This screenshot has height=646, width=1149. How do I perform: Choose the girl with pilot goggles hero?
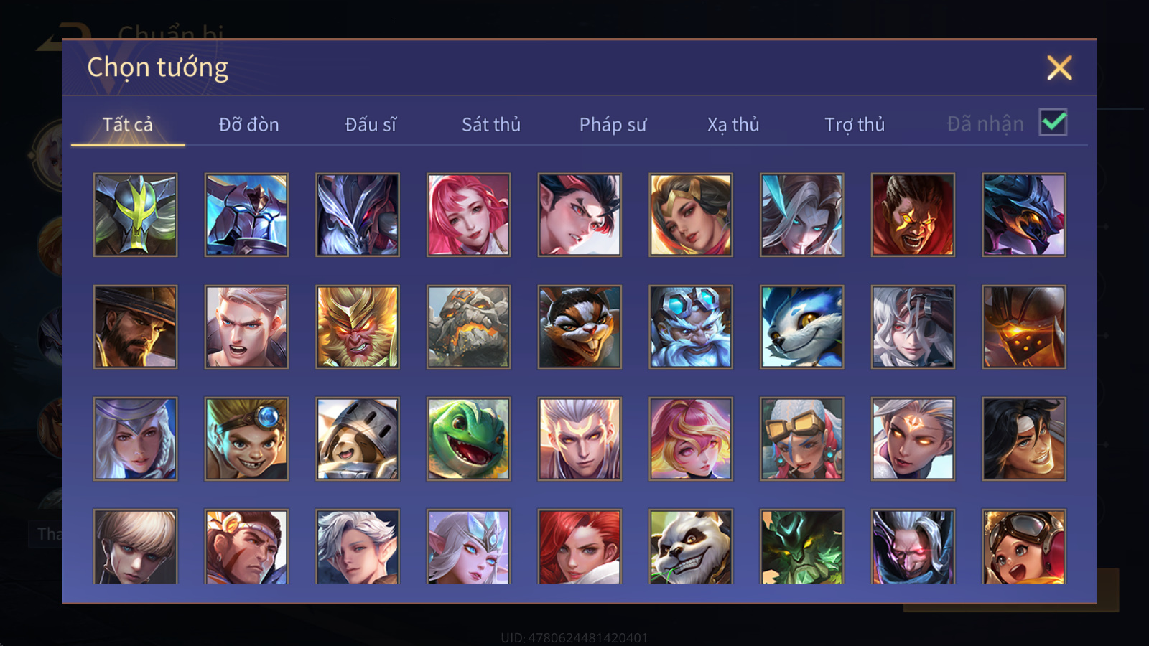click(x=1024, y=546)
